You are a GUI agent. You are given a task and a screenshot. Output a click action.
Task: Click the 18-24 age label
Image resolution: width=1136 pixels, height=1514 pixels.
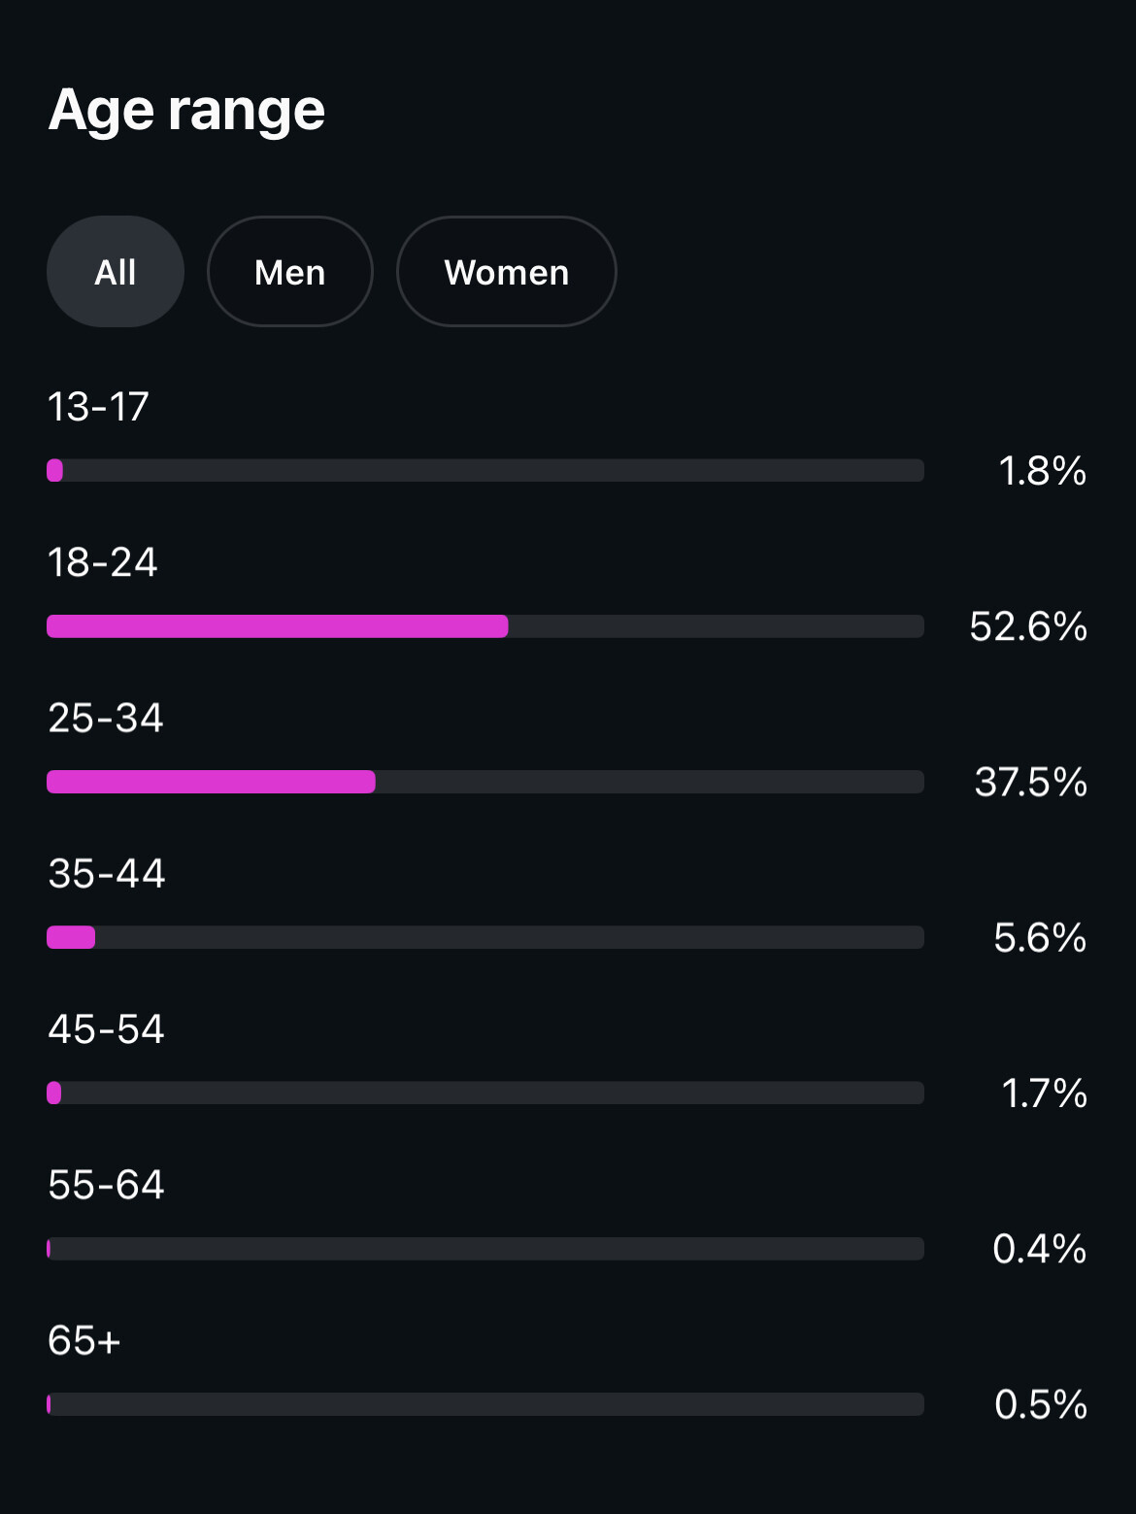(103, 562)
